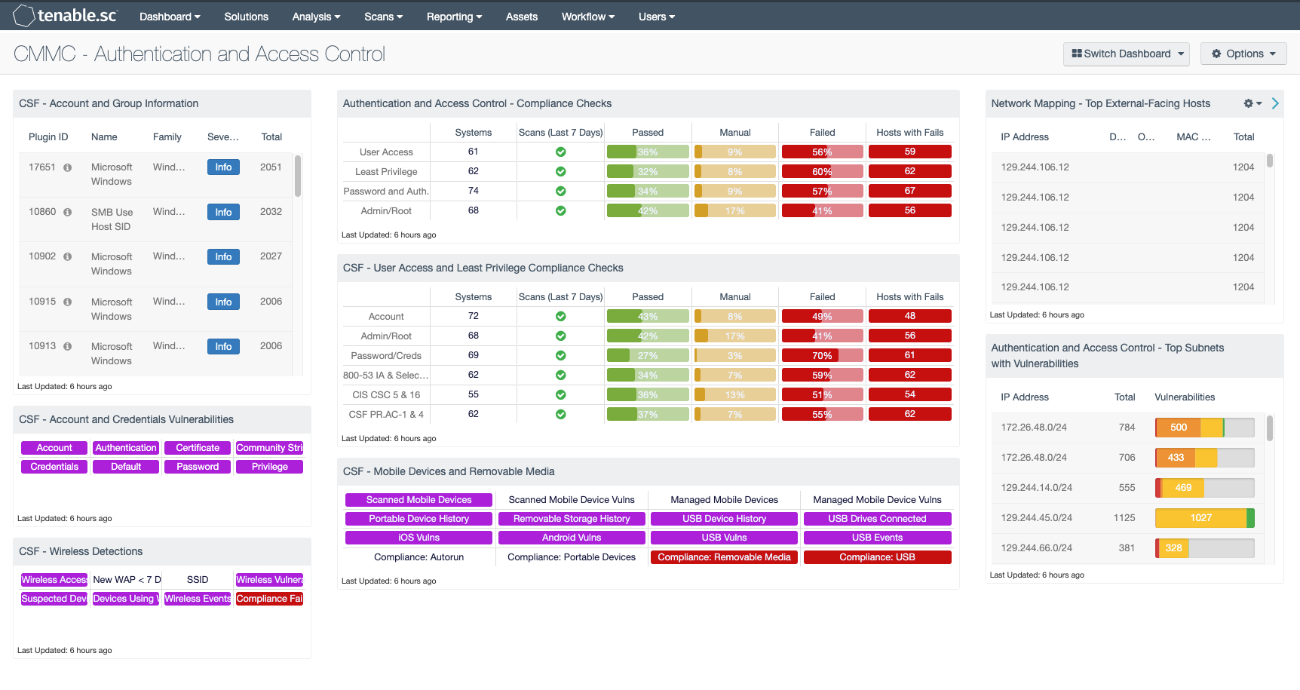
Task: Open the Assets page
Action: coord(521,16)
